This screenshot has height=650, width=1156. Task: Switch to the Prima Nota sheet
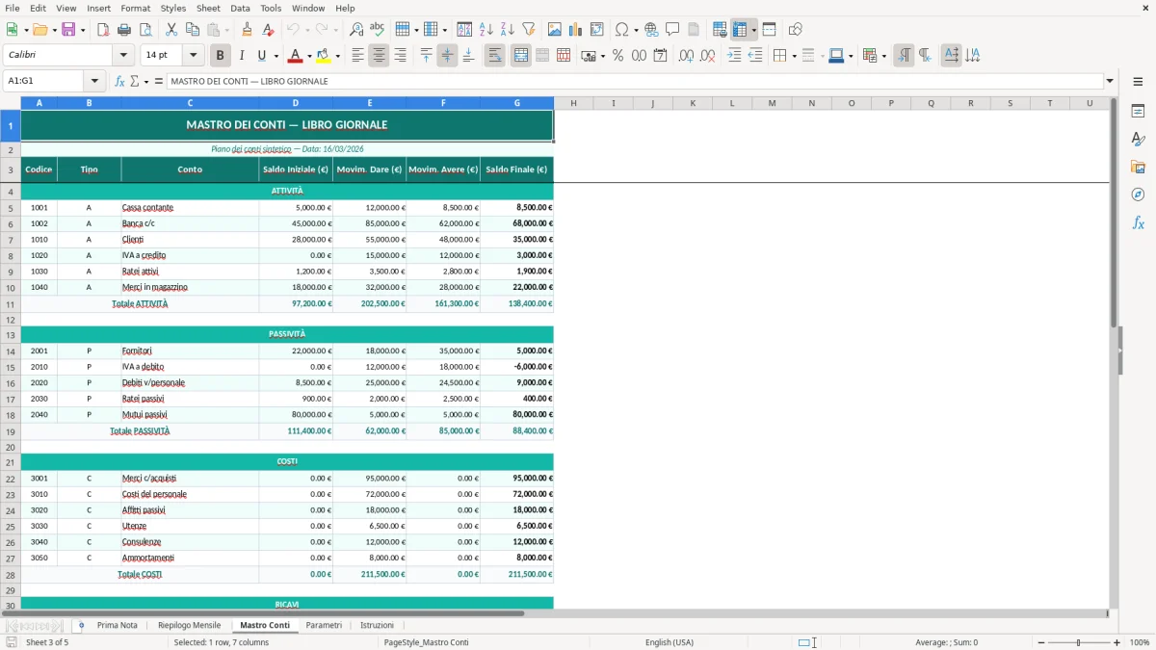pyautogui.click(x=118, y=625)
